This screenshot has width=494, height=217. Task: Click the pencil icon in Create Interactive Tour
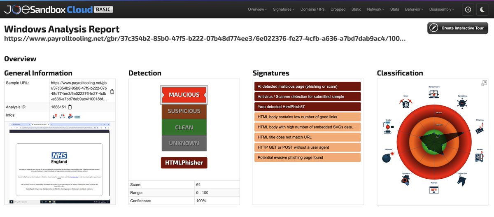433,28
